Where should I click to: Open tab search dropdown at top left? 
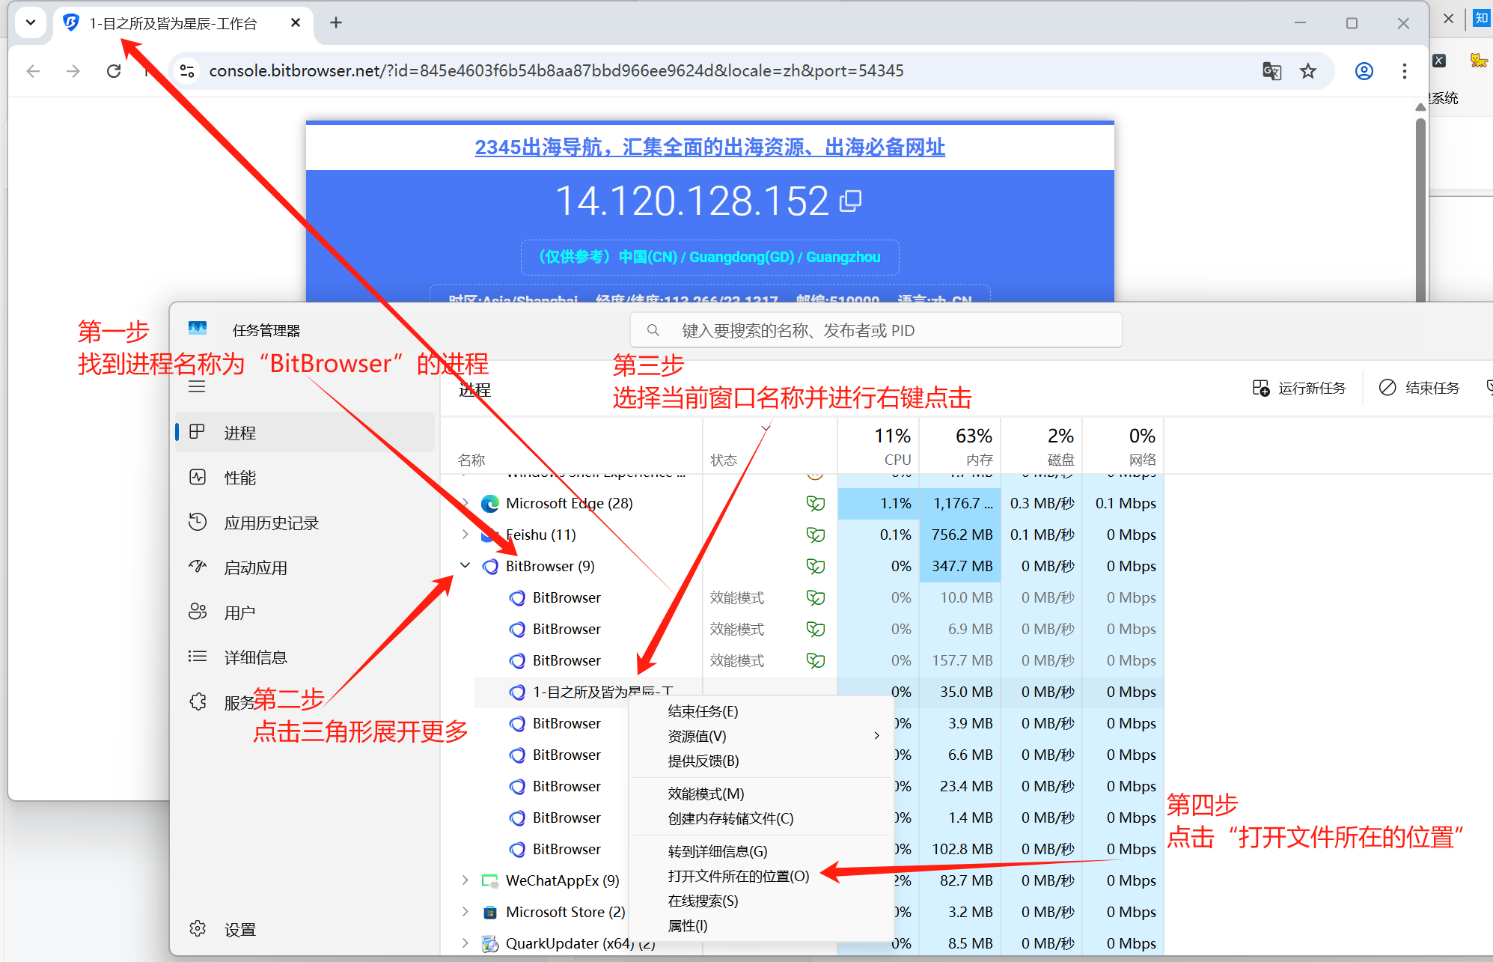coord(31,22)
